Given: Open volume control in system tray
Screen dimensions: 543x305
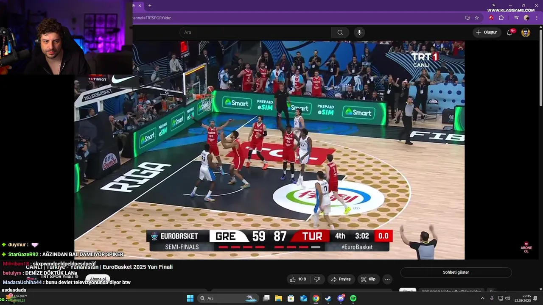Looking at the screenshot, I should 508,298.
